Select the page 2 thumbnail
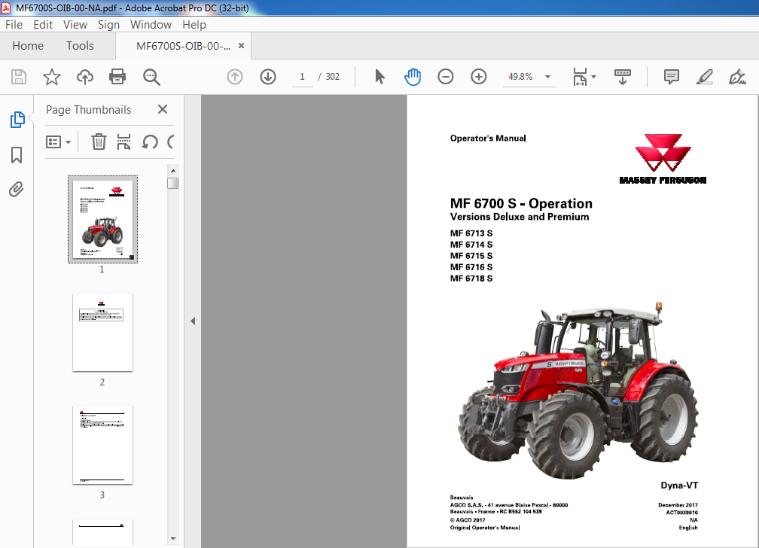 102,333
